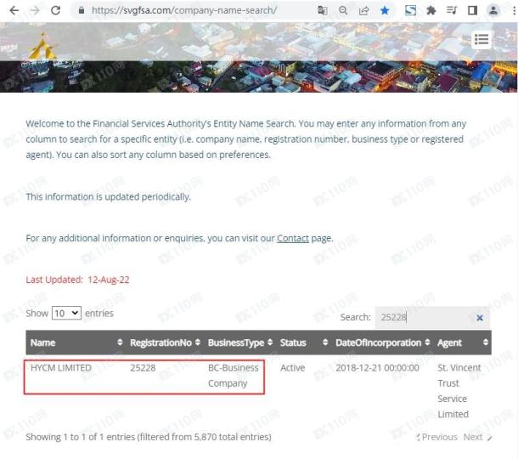Open the zoom magnifier icon

343,10
